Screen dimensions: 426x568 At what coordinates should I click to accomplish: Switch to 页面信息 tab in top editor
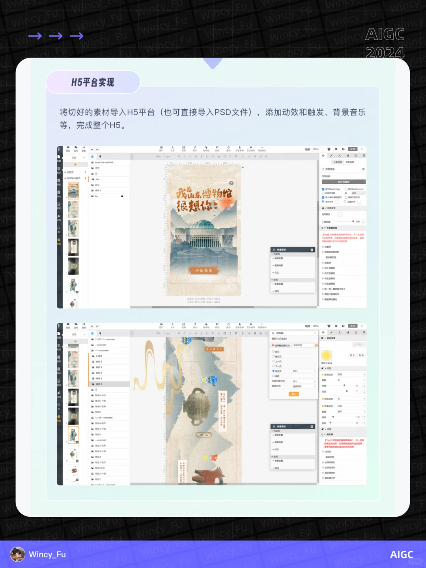pyautogui.click(x=350, y=162)
